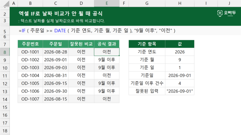Click the 주문일 table header
Screen dimensions: 241x135
pyautogui.click(x=56, y=44)
